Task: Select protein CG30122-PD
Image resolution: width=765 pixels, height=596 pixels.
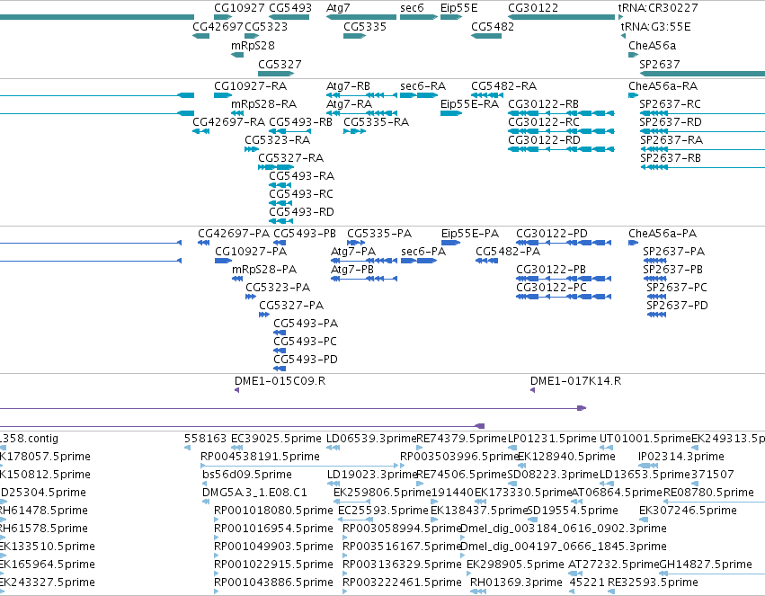Action: (552, 234)
